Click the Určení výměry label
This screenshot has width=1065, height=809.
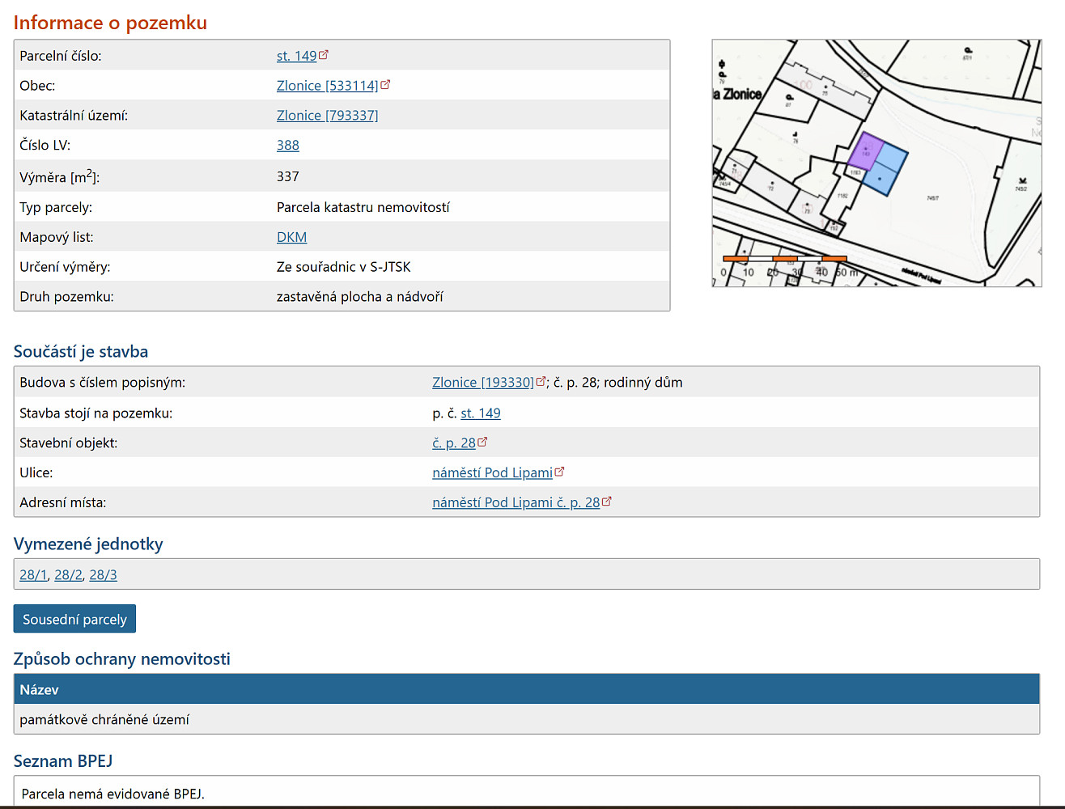65,267
